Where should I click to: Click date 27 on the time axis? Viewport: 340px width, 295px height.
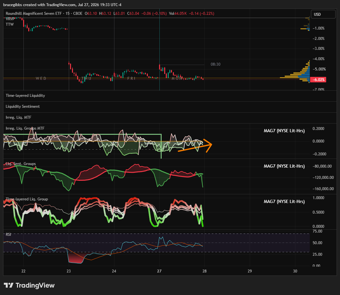tap(159, 271)
